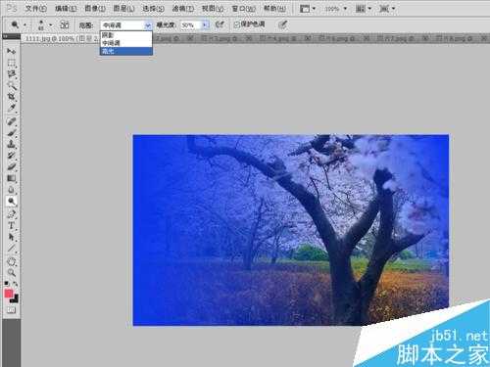Click the red foreground color swatch

(x=9, y=294)
